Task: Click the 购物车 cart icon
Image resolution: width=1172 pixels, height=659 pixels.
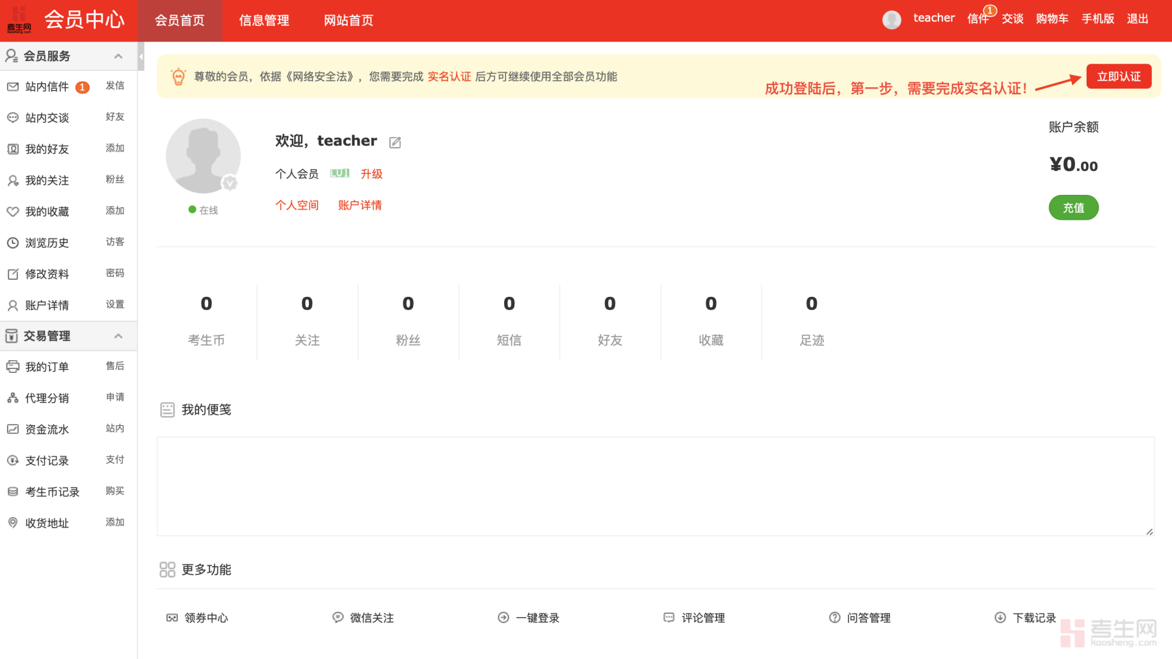Action: [x=1052, y=18]
